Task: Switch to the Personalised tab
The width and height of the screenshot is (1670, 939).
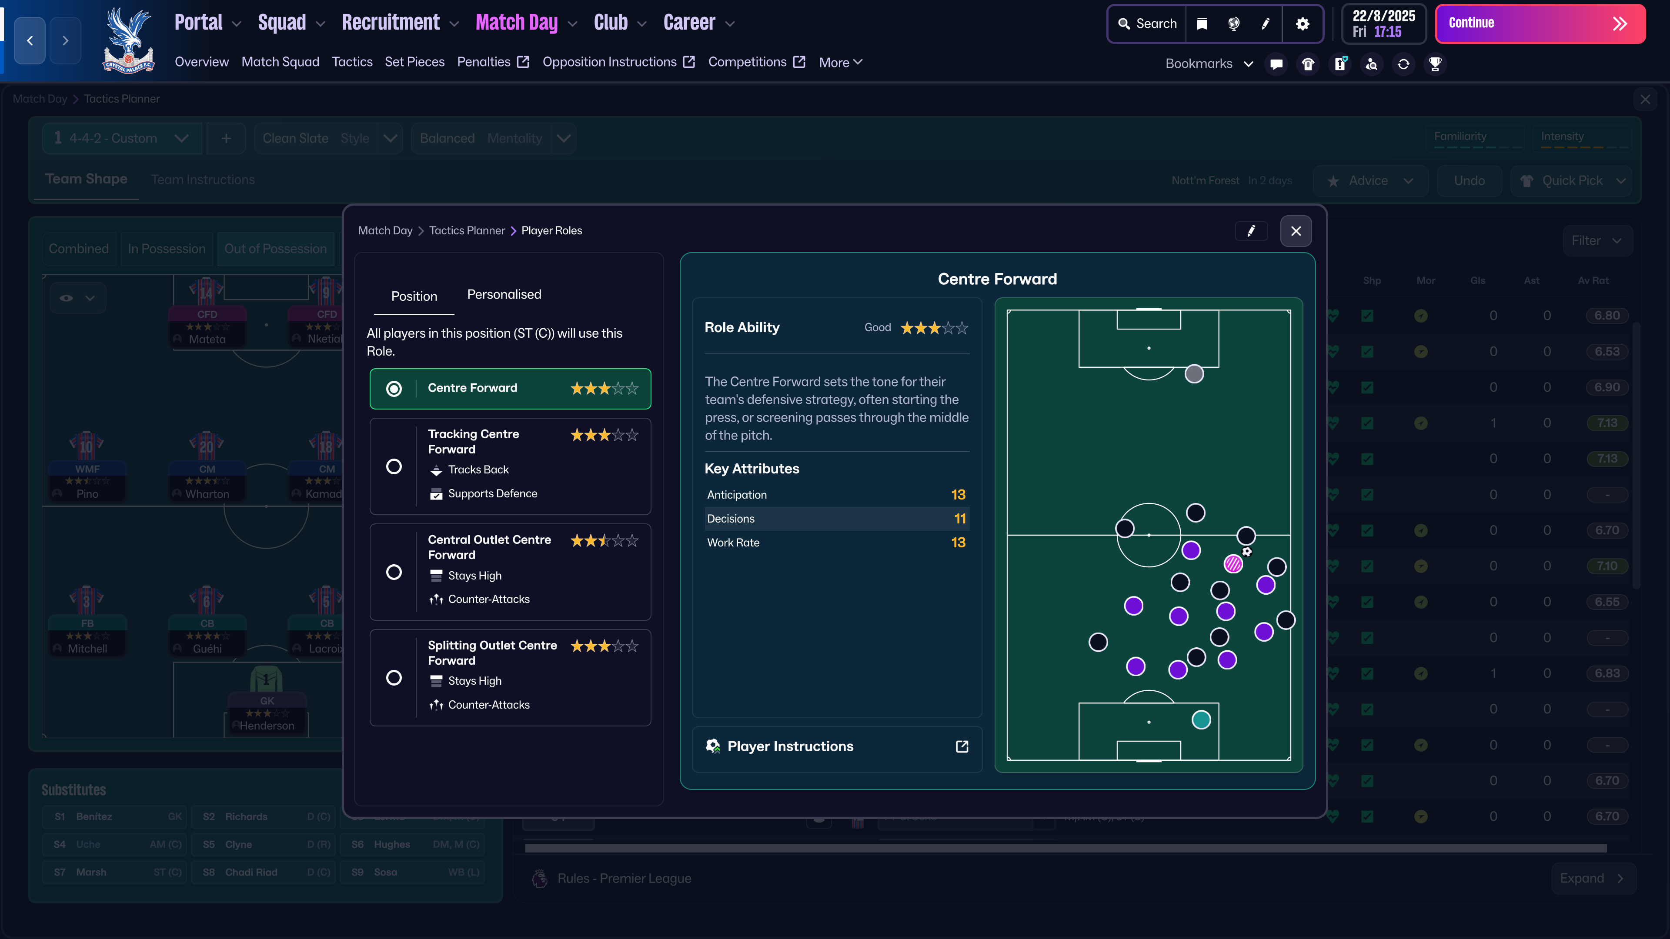Action: point(504,294)
